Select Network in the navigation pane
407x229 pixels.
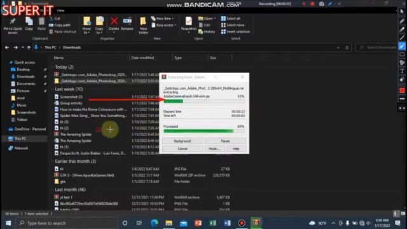coord(21,148)
